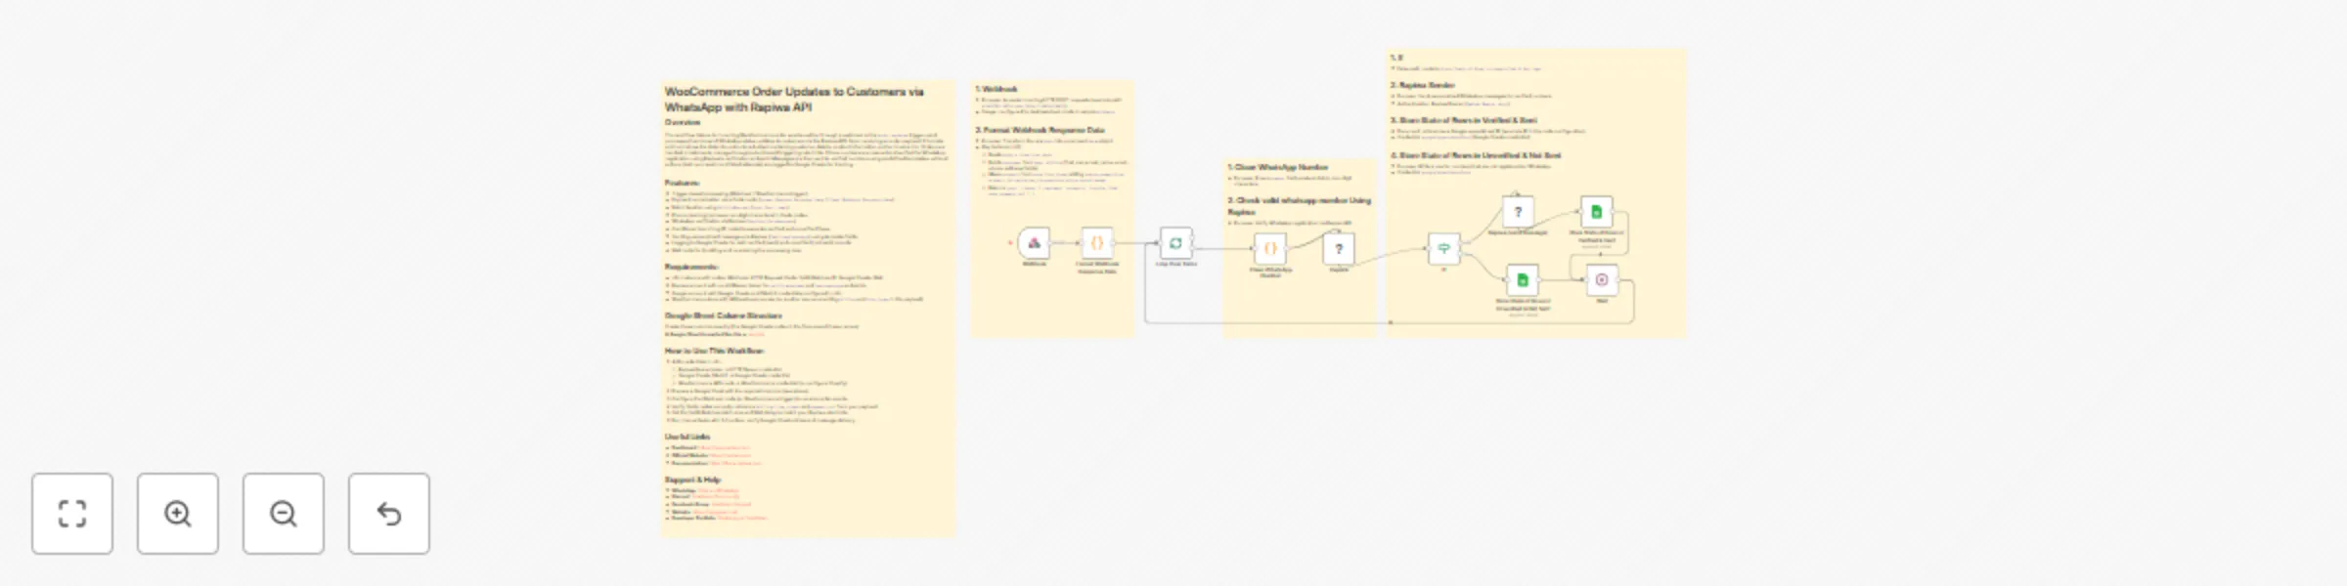This screenshot has width=2347, height=586.
Task: Click the reset zoom arrow button
Action: coord(389,514)
